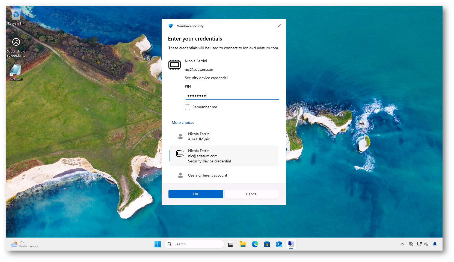Screen dimensions: 454x262
Task: Open the notification bell in system tray
Action: [x=435, y=244]
